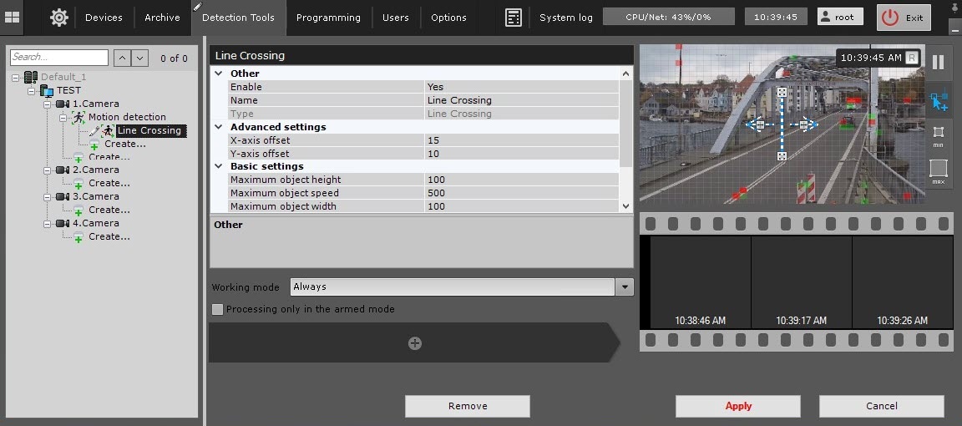Screen dimensions: 962x426
Task: Collapse the Basic settings section
Action: [219, 166]
